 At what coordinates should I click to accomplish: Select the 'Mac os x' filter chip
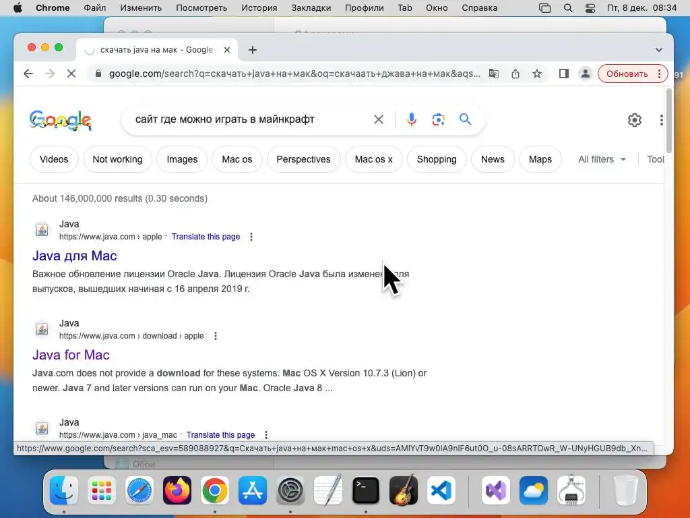point(373,159)
